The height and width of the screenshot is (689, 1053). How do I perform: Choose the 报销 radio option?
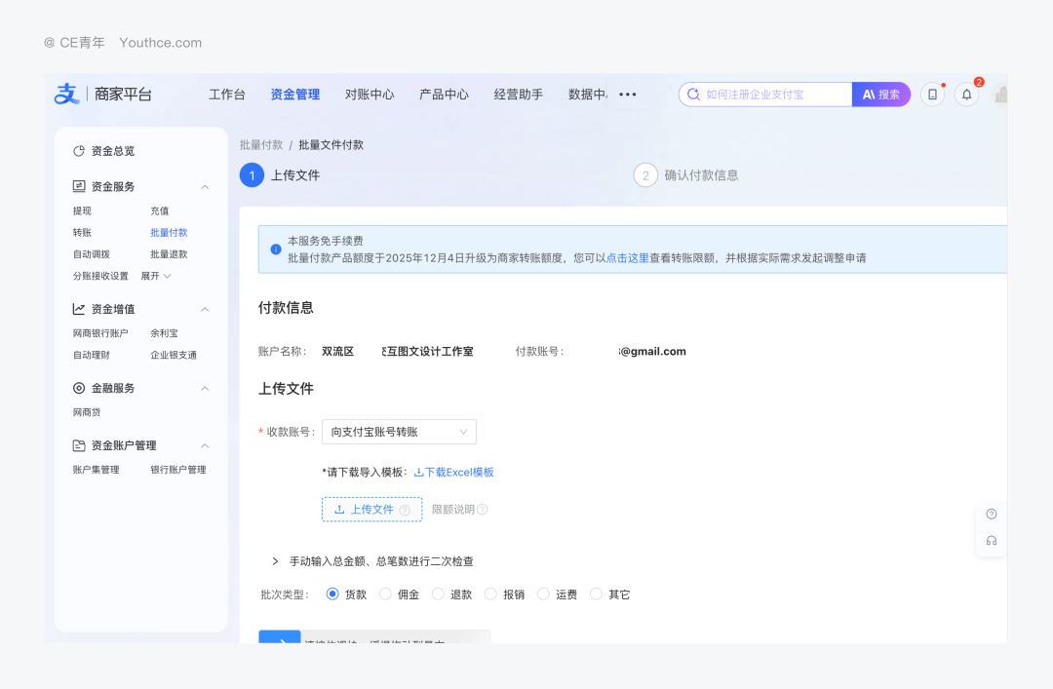click(x=490, y=594)
